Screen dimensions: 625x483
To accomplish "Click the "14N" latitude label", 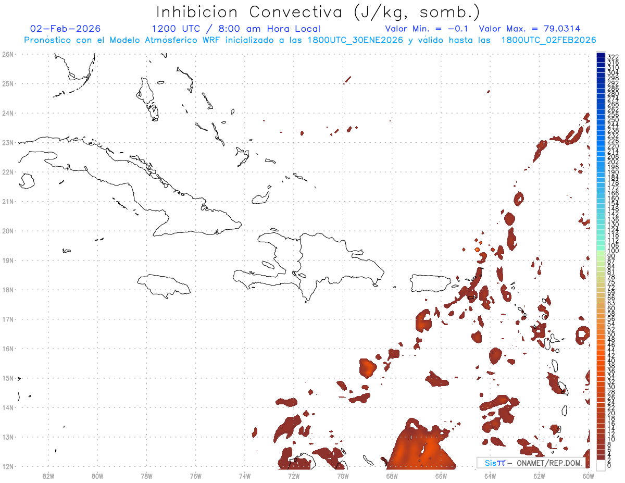I will point(7,407).
